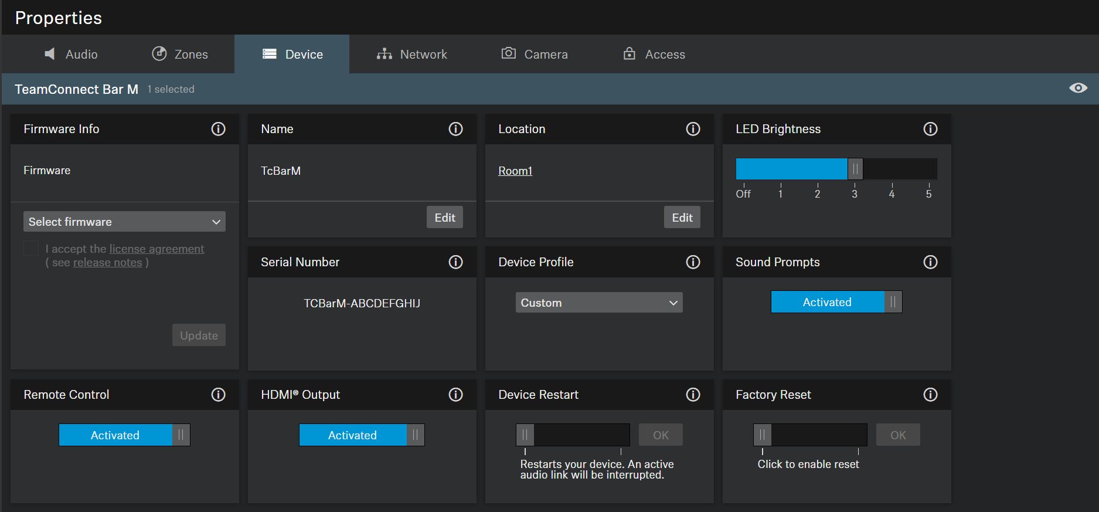The height and width of the screenshot is (512, 1099).
Task: Click the LED Brightness slider handle
Action: coord(855,169)
